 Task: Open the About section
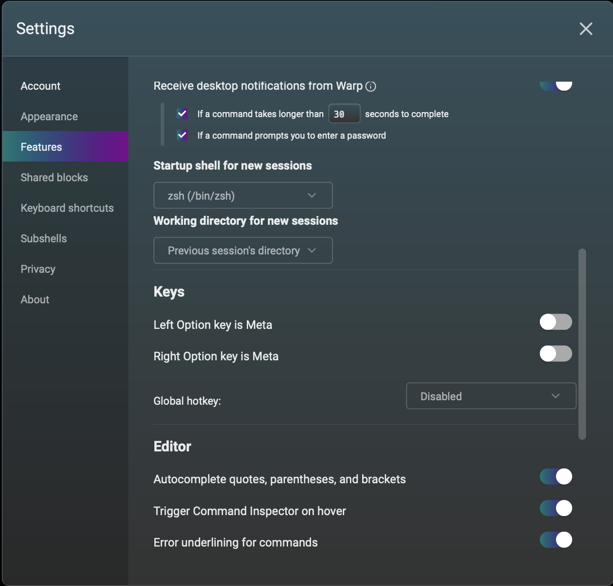(x=35, y=299)
